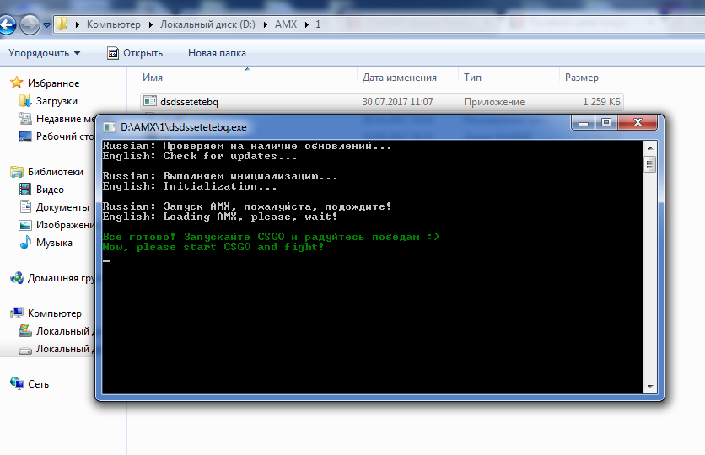This screenshot has width=705, height=455.
Task: Minimize the dsdssetetebq.exe console window
Action: (x=584, y=123)
